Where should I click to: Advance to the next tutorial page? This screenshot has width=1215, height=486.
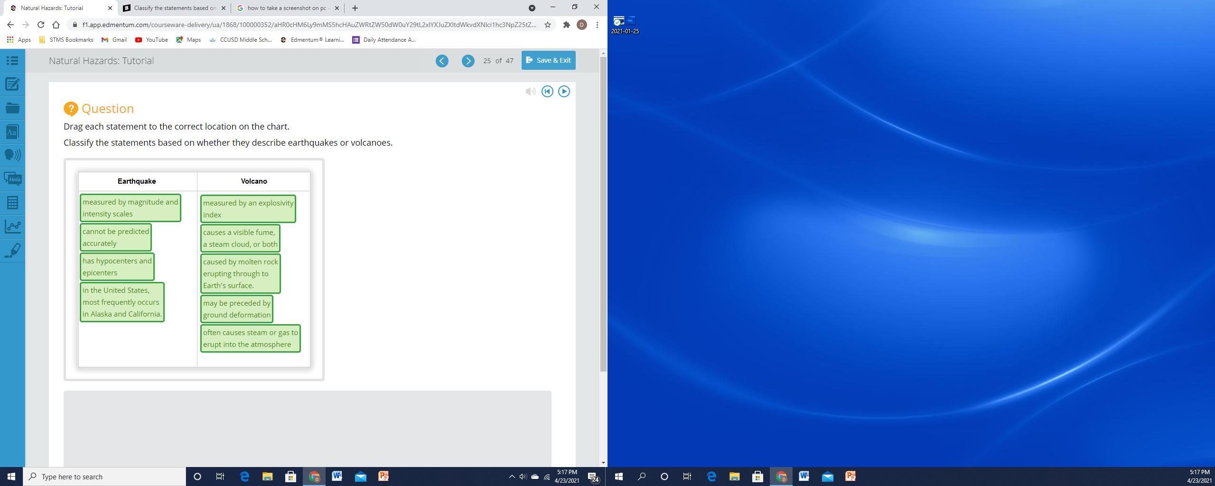(x=468, y=61)
